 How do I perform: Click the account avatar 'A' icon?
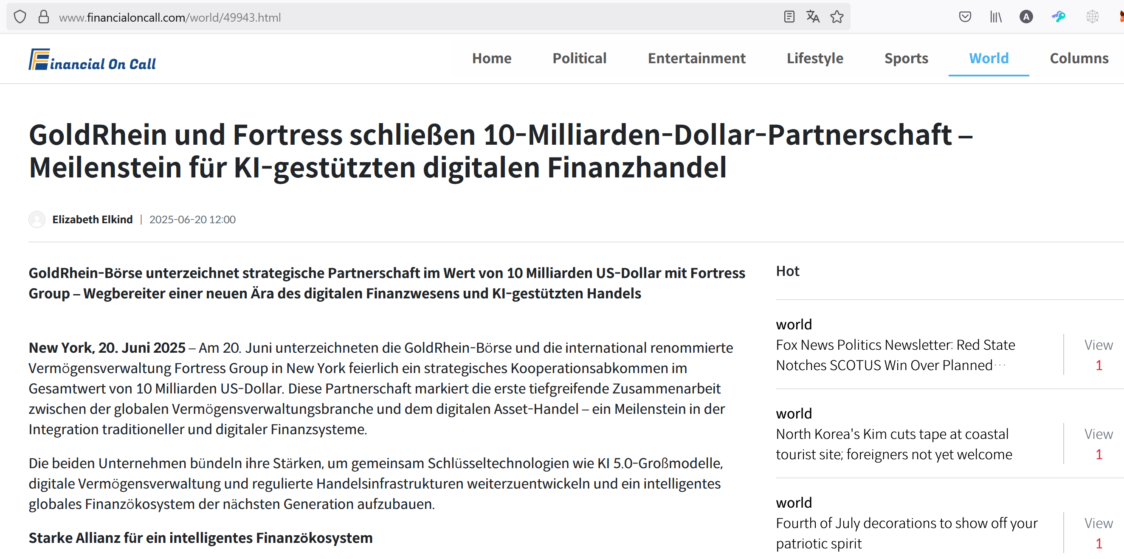point(1026,17)
